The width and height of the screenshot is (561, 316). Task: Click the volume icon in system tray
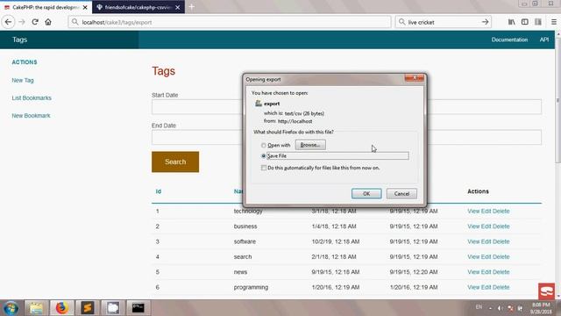501,308
